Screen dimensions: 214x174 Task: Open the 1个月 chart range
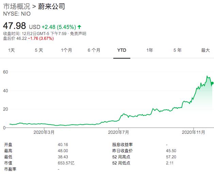coord(66,50)
